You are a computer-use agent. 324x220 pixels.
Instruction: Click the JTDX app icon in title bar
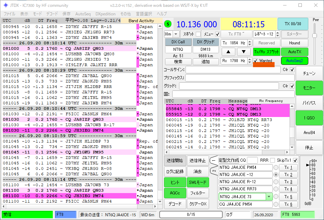(x=6, y=5)
